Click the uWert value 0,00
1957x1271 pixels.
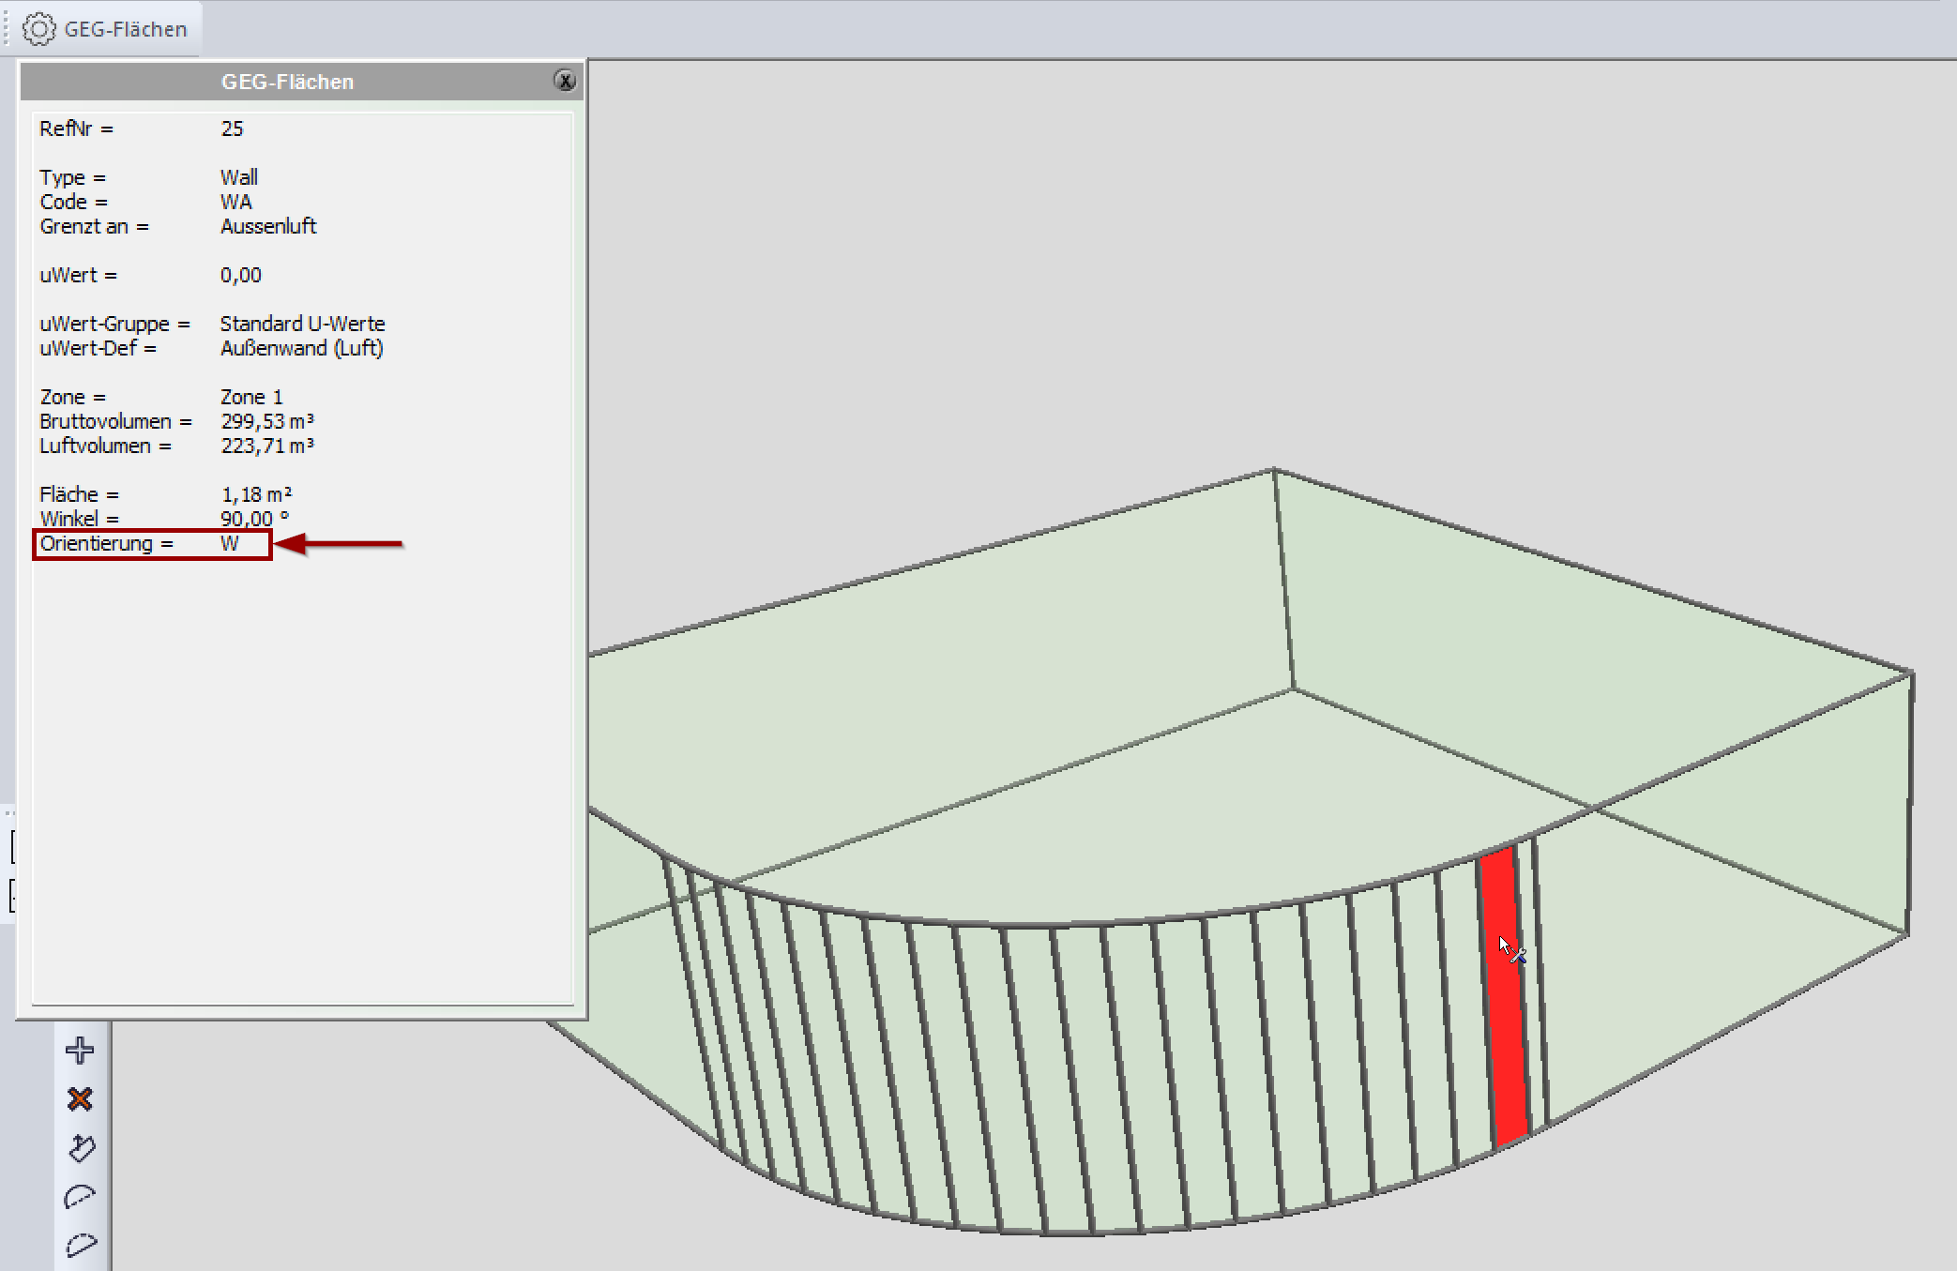point(241,275)
